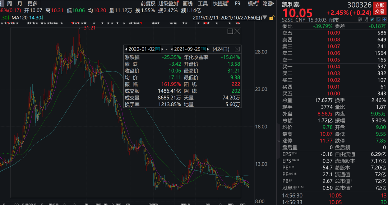This screenshot has height=205, width=388.
Task: Close the interval statistics popup
Action: point(237,49)
